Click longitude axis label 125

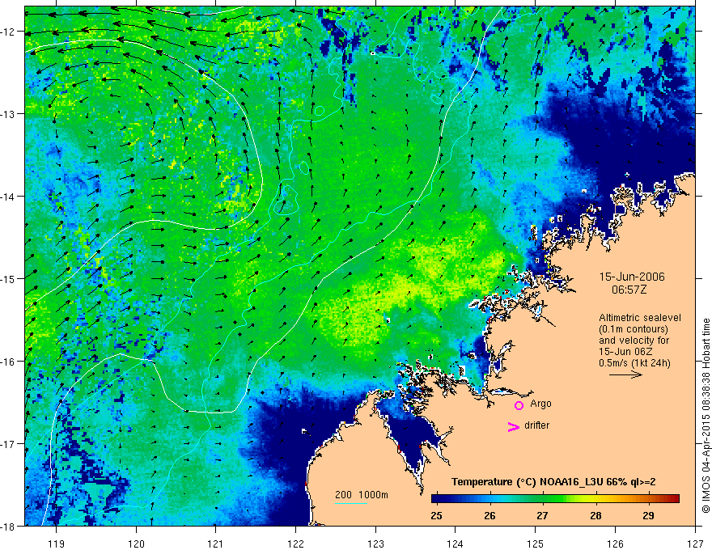pyautogui.click(x=536, y=544)
